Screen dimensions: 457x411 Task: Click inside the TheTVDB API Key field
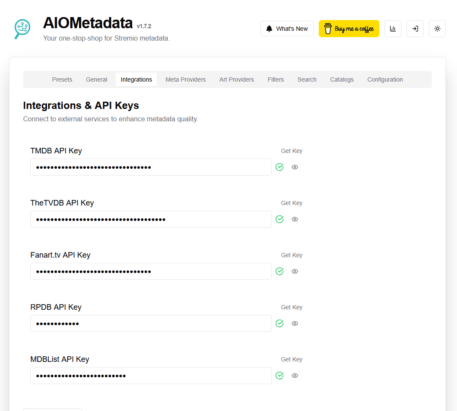point(151,219)
